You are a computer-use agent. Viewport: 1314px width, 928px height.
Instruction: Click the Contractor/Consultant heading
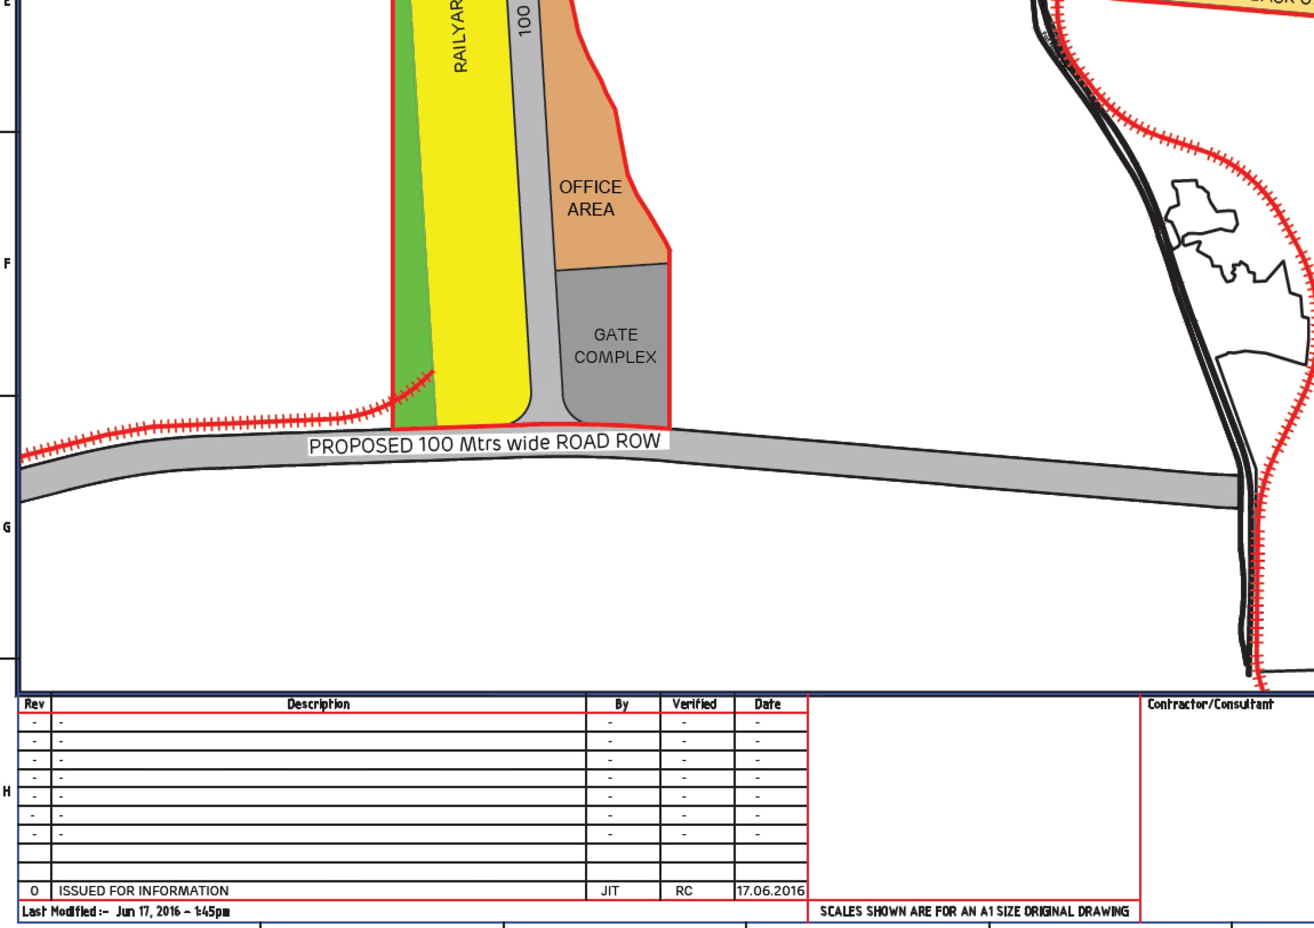(x=1210, y=704)
